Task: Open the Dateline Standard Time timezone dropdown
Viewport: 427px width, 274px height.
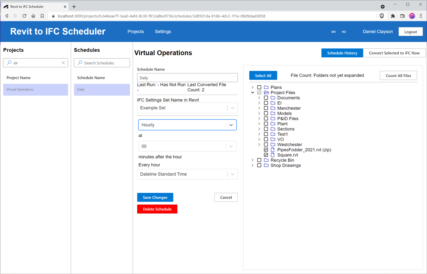Action: tap(187, 174)
